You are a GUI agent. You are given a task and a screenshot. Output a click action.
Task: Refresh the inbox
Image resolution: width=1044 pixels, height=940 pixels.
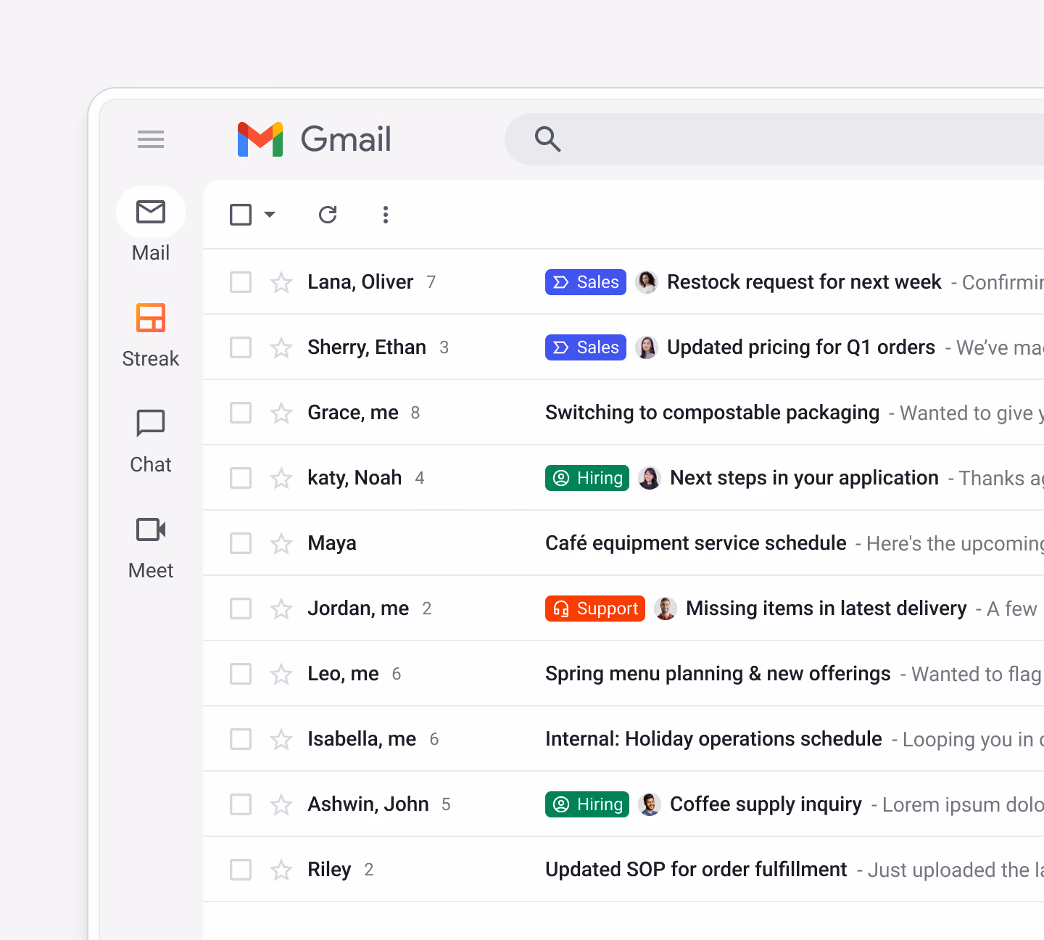(328, 215)
